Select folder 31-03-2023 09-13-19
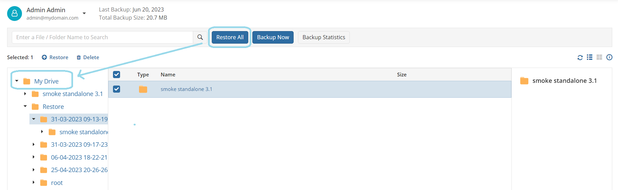Viewport: 618px width, 190px height. pyautogui.click(x=79, y=119)
